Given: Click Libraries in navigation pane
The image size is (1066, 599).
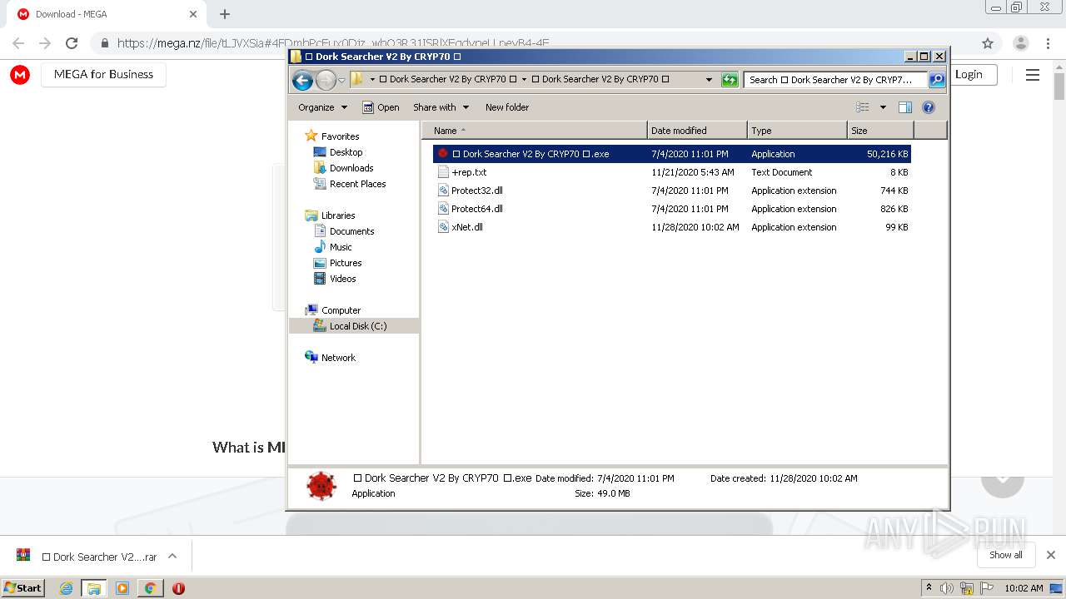Looking at the screenshot, I should coord(338,215).
